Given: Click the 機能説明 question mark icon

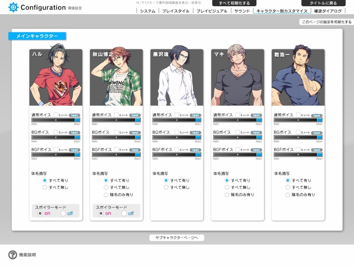Looking at the screenshot, I should [13, 255].
